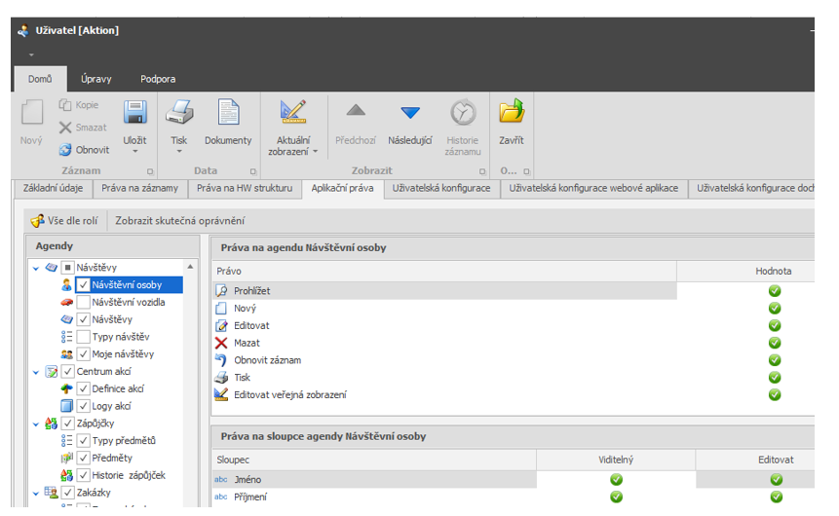
Task: Open the Tisk printer icon
Action: pyautogui.click(x=179, y=112)
